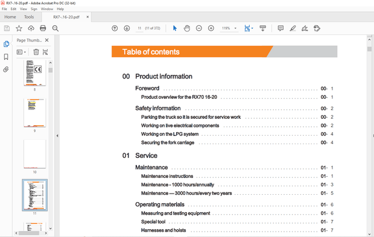The width and height of the screenshot is (374, 237).
Task: Open the Sign document pen icon
Action: coord(305,28)
